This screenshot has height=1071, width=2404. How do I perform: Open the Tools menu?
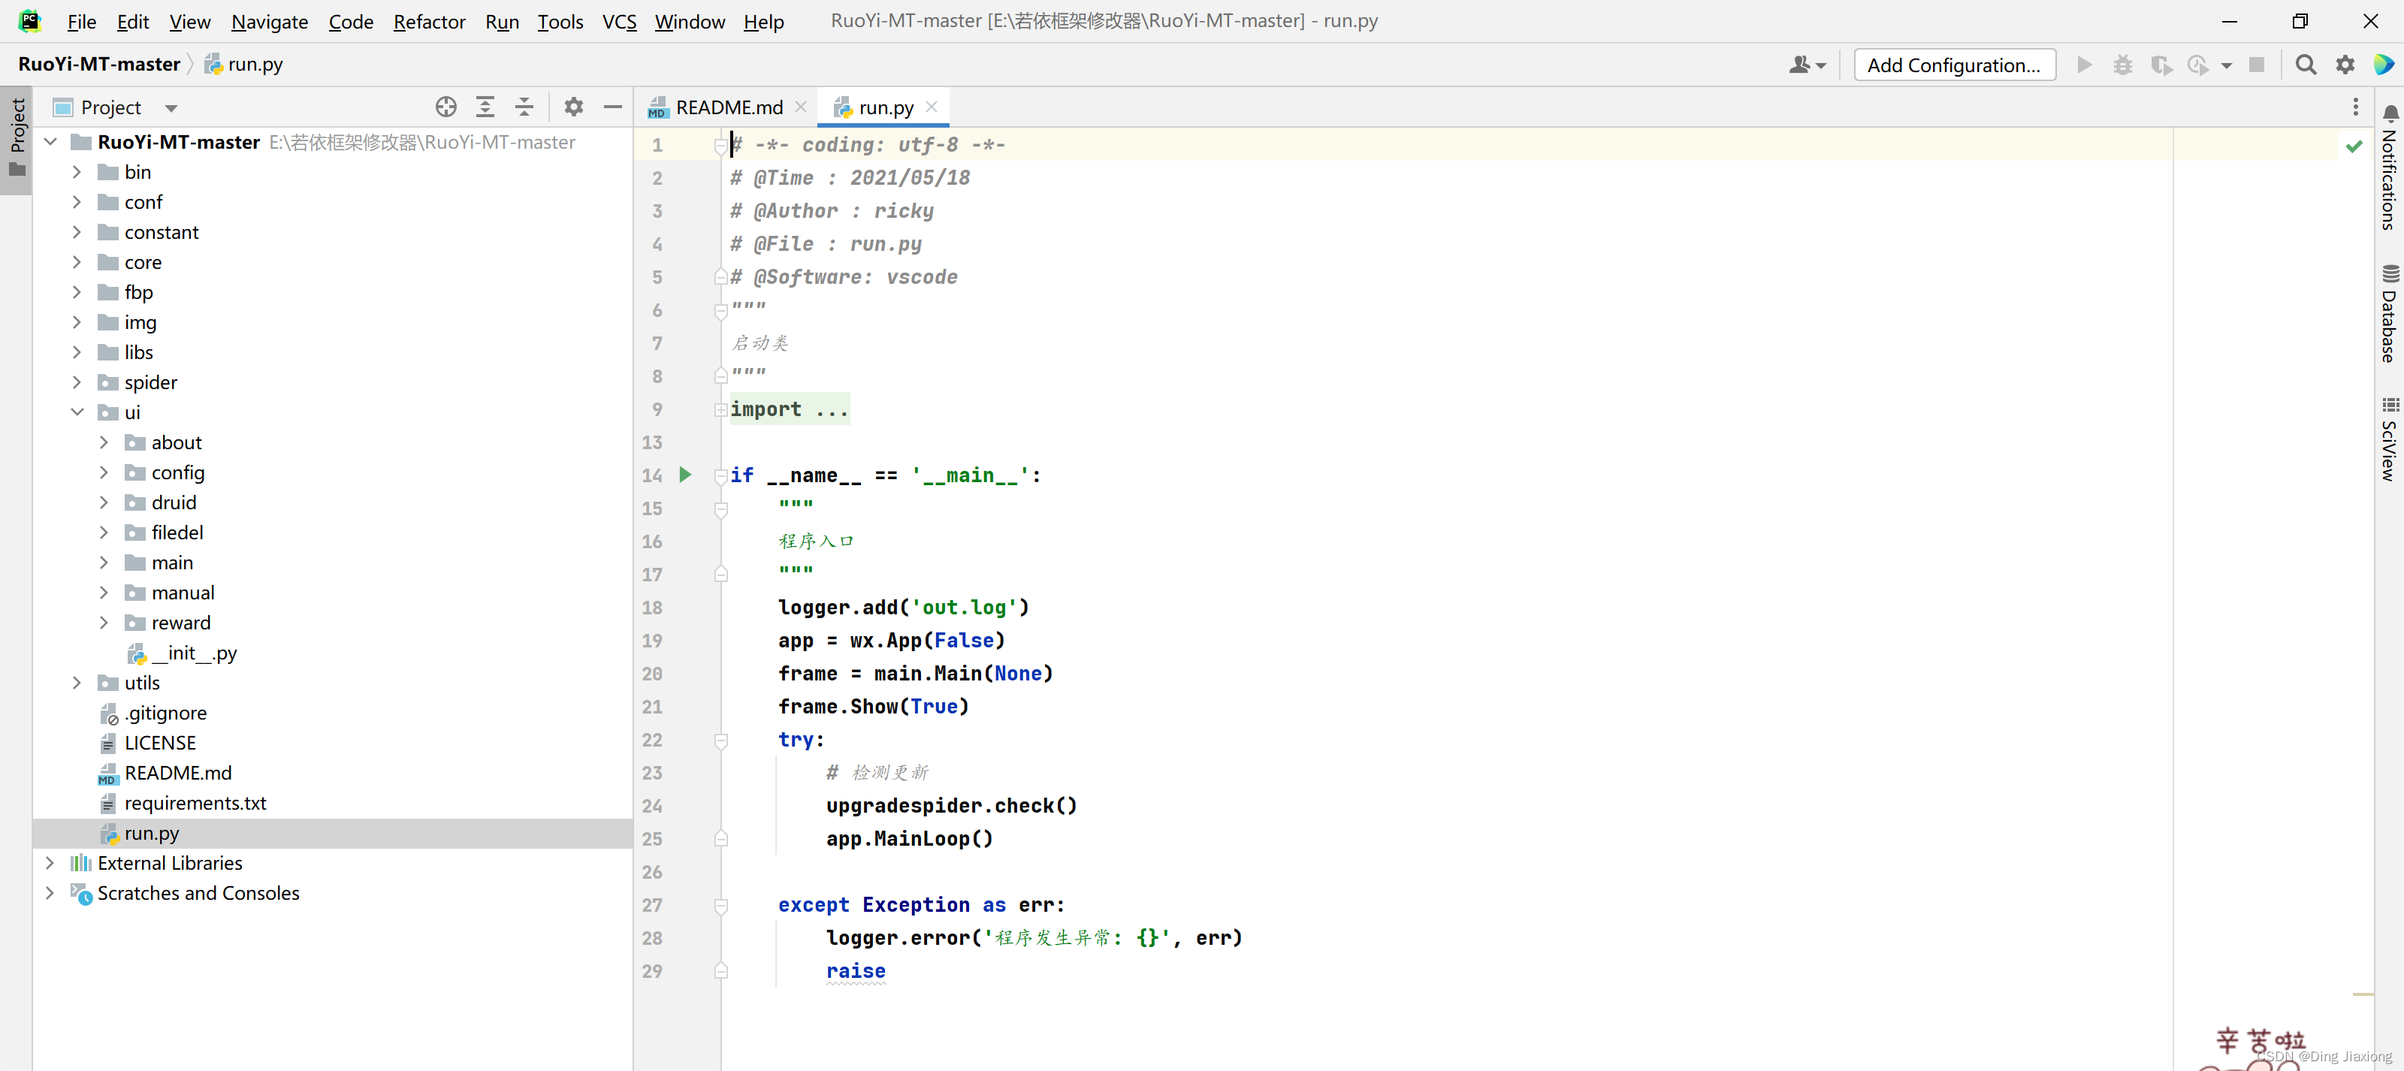click(x=560, y=22)
